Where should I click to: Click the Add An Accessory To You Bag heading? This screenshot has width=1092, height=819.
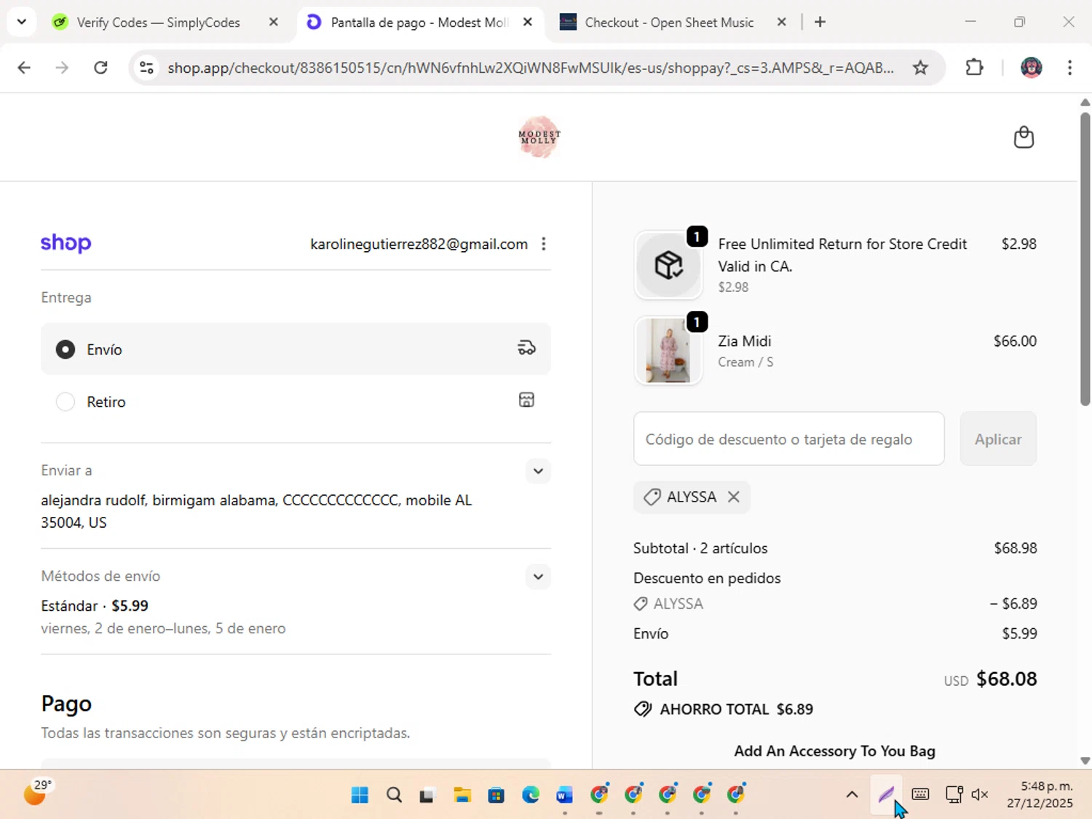coord(834,751)
